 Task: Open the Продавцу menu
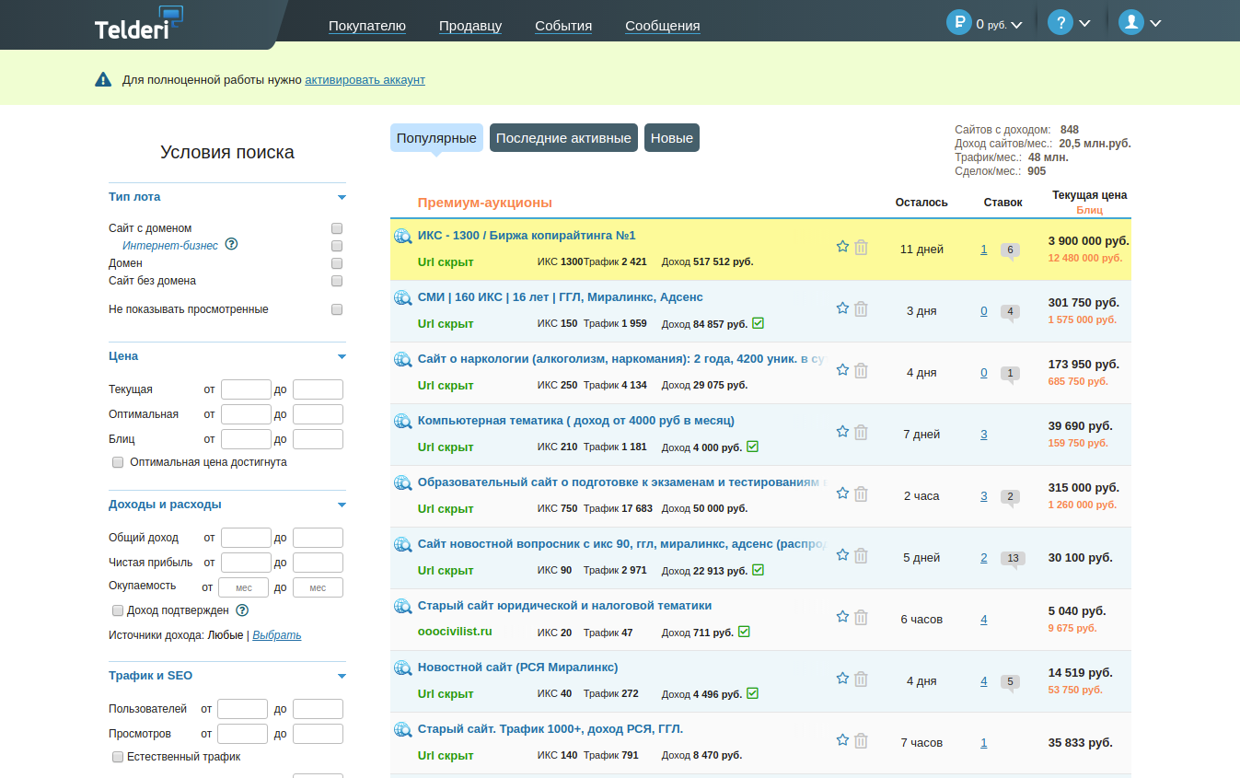(470, 26)
